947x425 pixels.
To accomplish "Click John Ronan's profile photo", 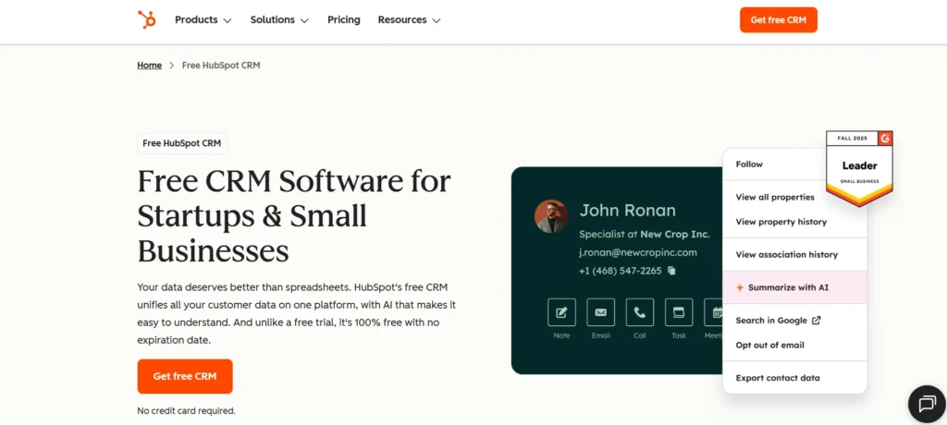I will pyautogui.click(x=551, y=216).
